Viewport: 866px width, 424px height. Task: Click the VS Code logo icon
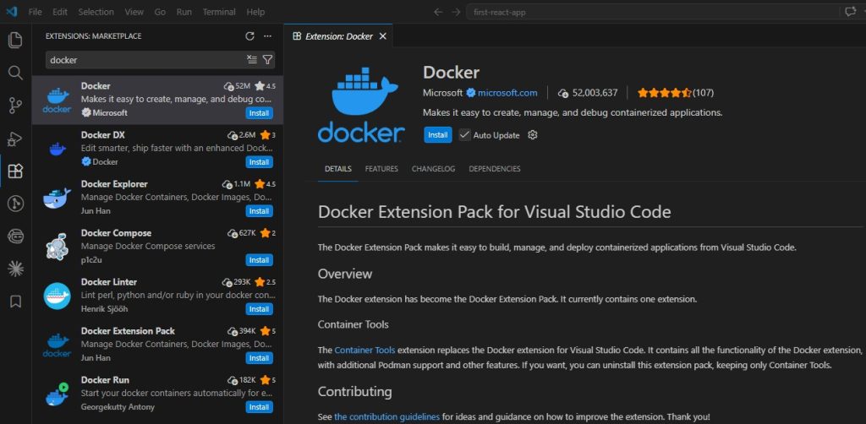12,12
